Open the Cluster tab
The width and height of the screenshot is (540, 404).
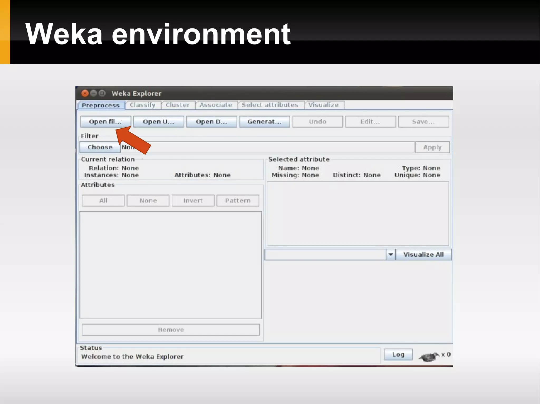[x=177, y=105]
